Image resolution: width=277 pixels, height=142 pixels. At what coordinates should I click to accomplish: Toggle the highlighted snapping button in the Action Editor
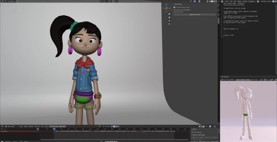pos(210,127)
